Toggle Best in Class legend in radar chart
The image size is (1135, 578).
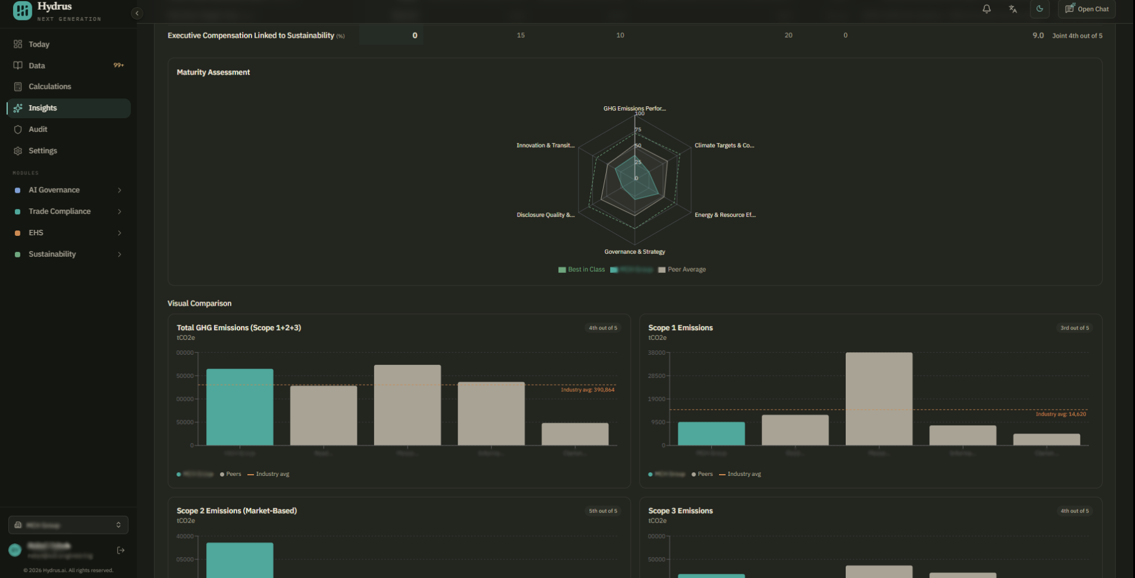[581, 270]
